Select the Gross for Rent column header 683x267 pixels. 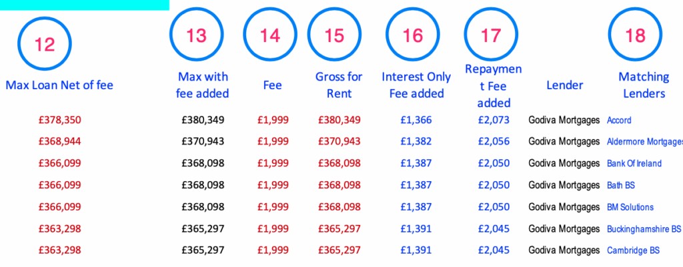(x=339, y=85)
